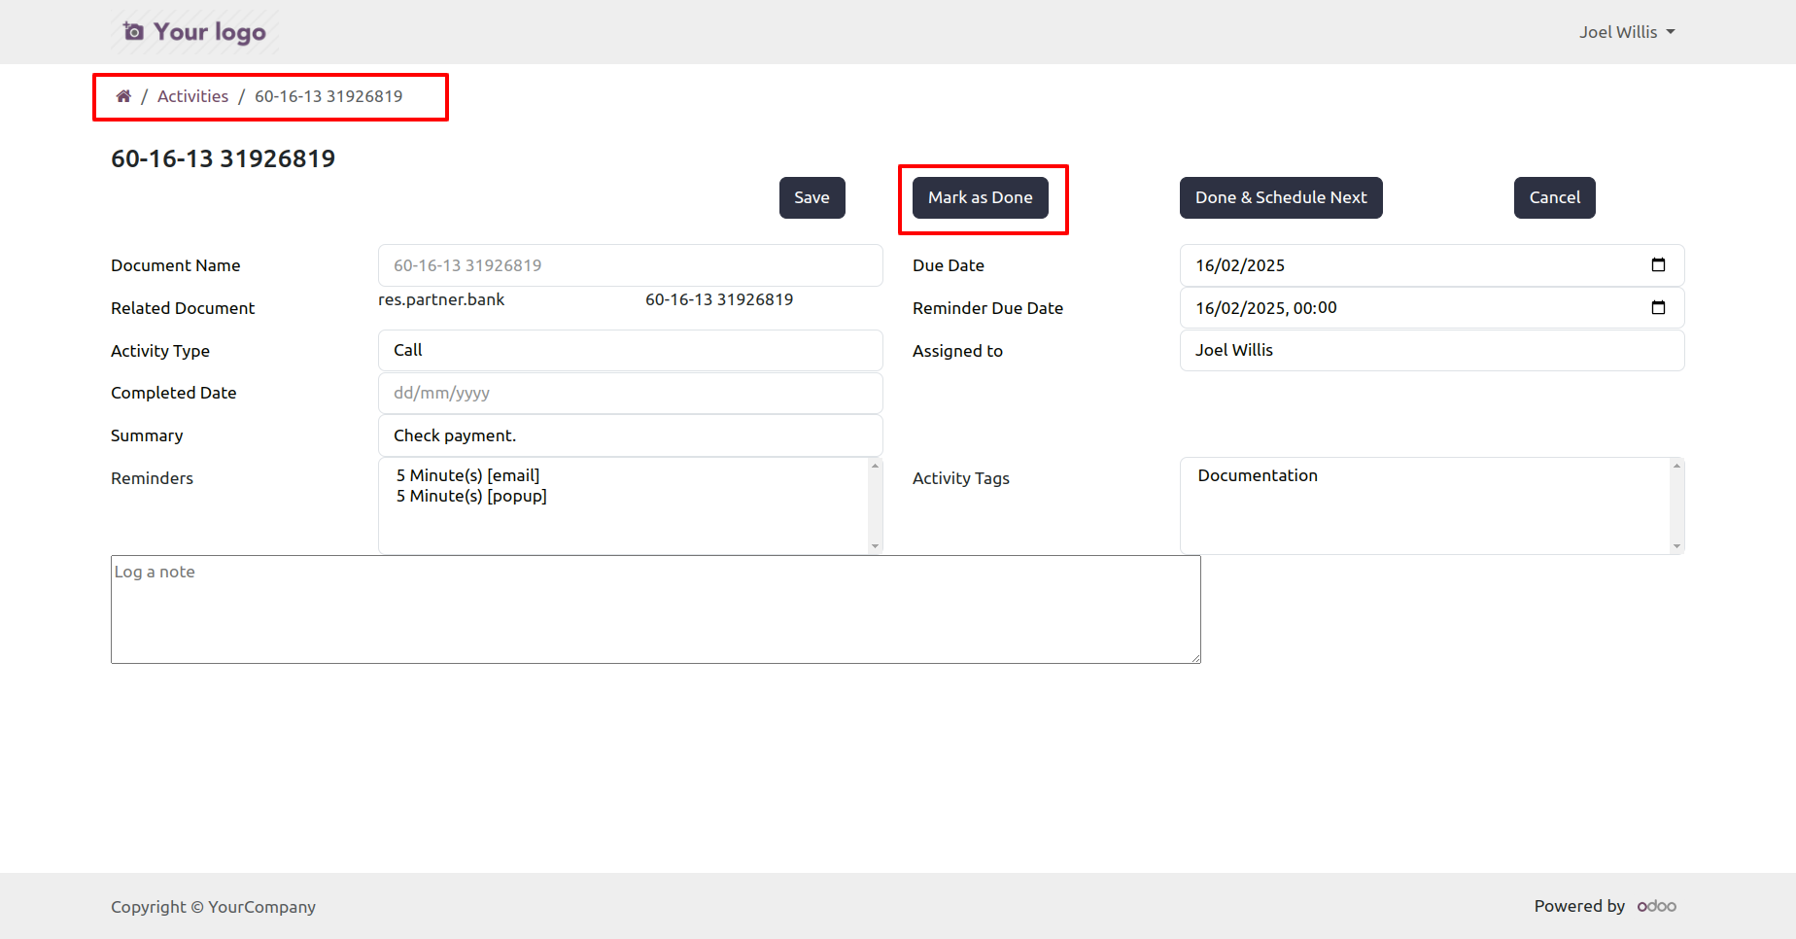1796x939 pixels.
Task: Open the Due Date calendar picker icon
Action: coord(1658,265)
